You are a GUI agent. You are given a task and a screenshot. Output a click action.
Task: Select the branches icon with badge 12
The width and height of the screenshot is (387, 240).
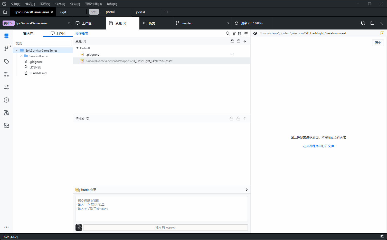6,49
